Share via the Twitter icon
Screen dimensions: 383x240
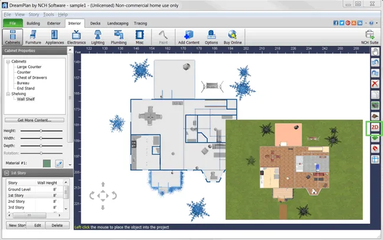[342, 23]
